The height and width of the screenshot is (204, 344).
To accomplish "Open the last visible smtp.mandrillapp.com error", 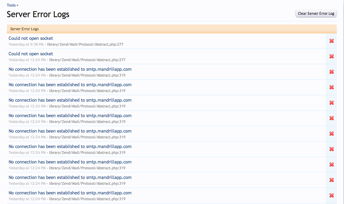I will coord(70,193).
